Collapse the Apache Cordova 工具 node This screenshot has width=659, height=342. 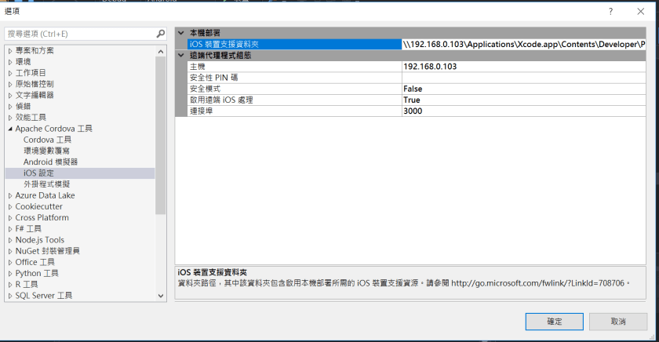[x=10, y=128]
